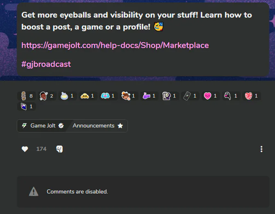The height and width of the screenshot is (214, 275).
Task: Like the post with the heart icon
Action: click(x=25, y=149)
